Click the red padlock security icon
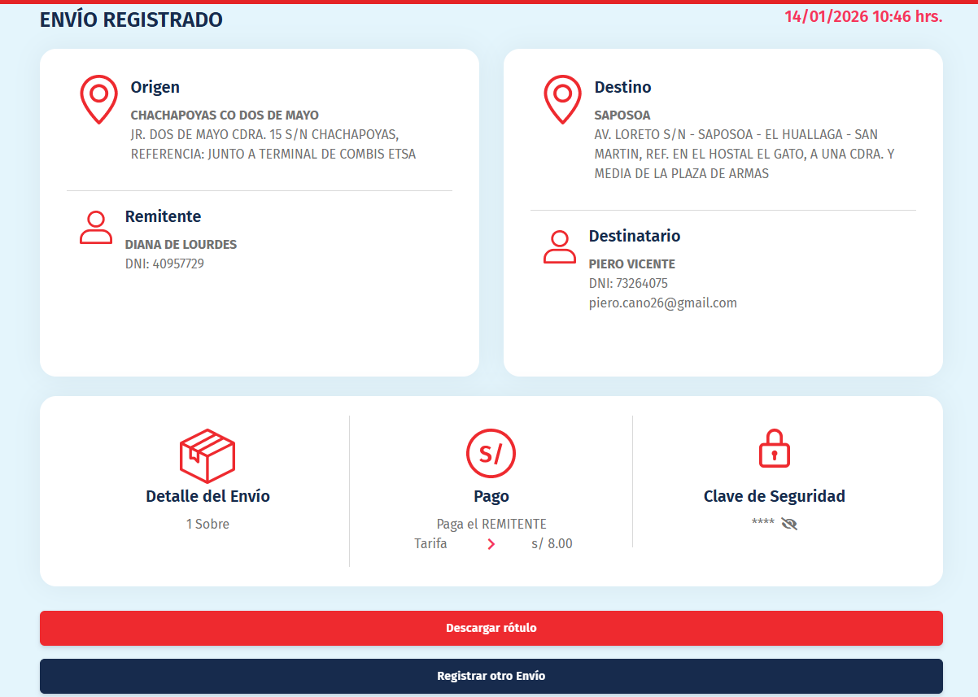Image resolution: width=978 pixels, height=697 pixels. tap(774, 448)
